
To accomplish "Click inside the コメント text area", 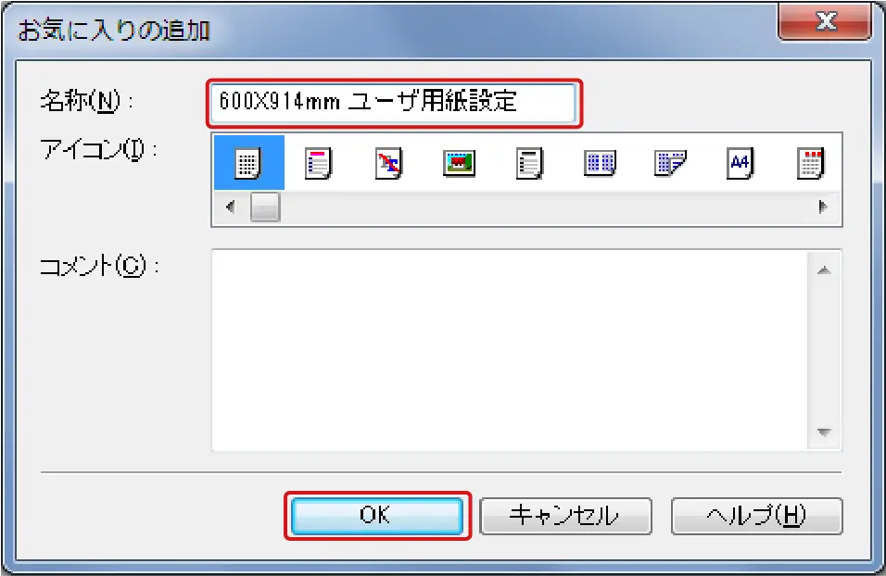I will (x=510, y=350).
